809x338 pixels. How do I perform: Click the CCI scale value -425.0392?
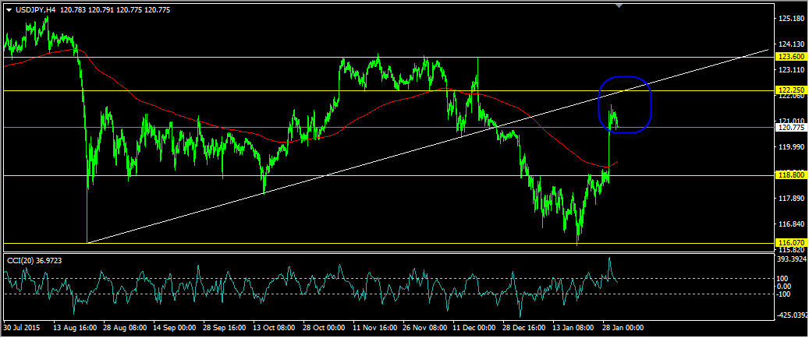(x=793, y=315)
